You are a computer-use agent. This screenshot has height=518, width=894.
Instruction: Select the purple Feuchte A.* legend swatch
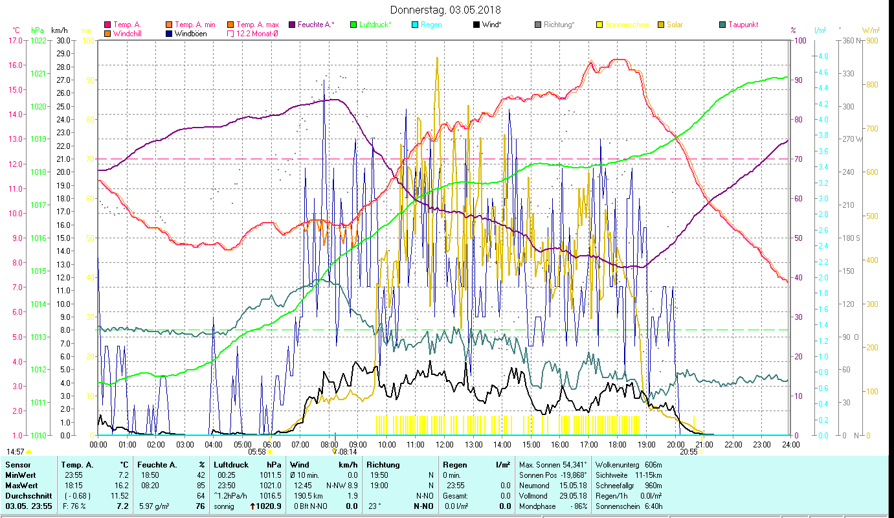(x=292, y=25)
